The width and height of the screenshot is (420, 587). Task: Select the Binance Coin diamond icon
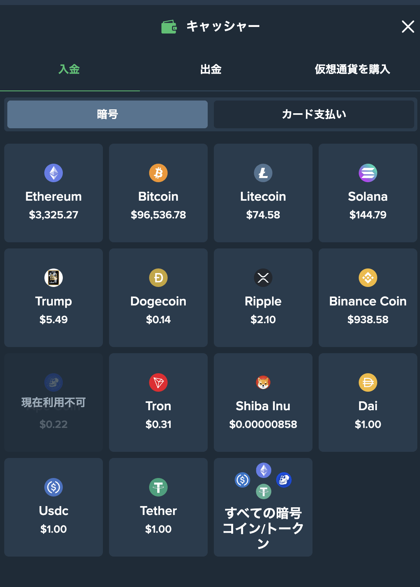pos(368,278)
